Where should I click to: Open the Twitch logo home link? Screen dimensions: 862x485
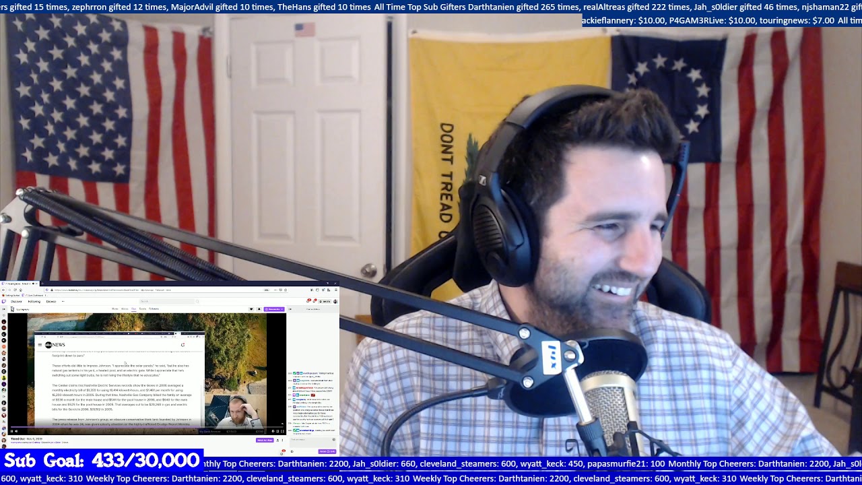(3, 301)
